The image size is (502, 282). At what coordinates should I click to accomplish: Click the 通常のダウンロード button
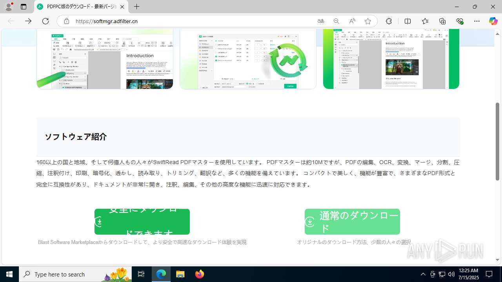coord(352,222)
